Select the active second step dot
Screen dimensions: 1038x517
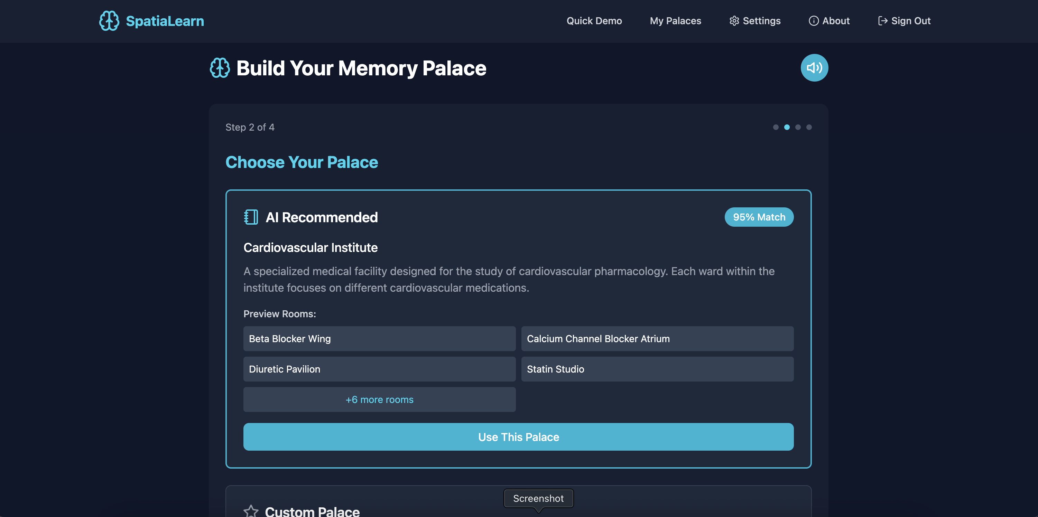coord(787,127)
